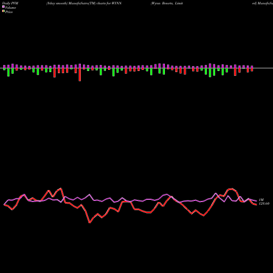Click the longest red volume bar

80,75
